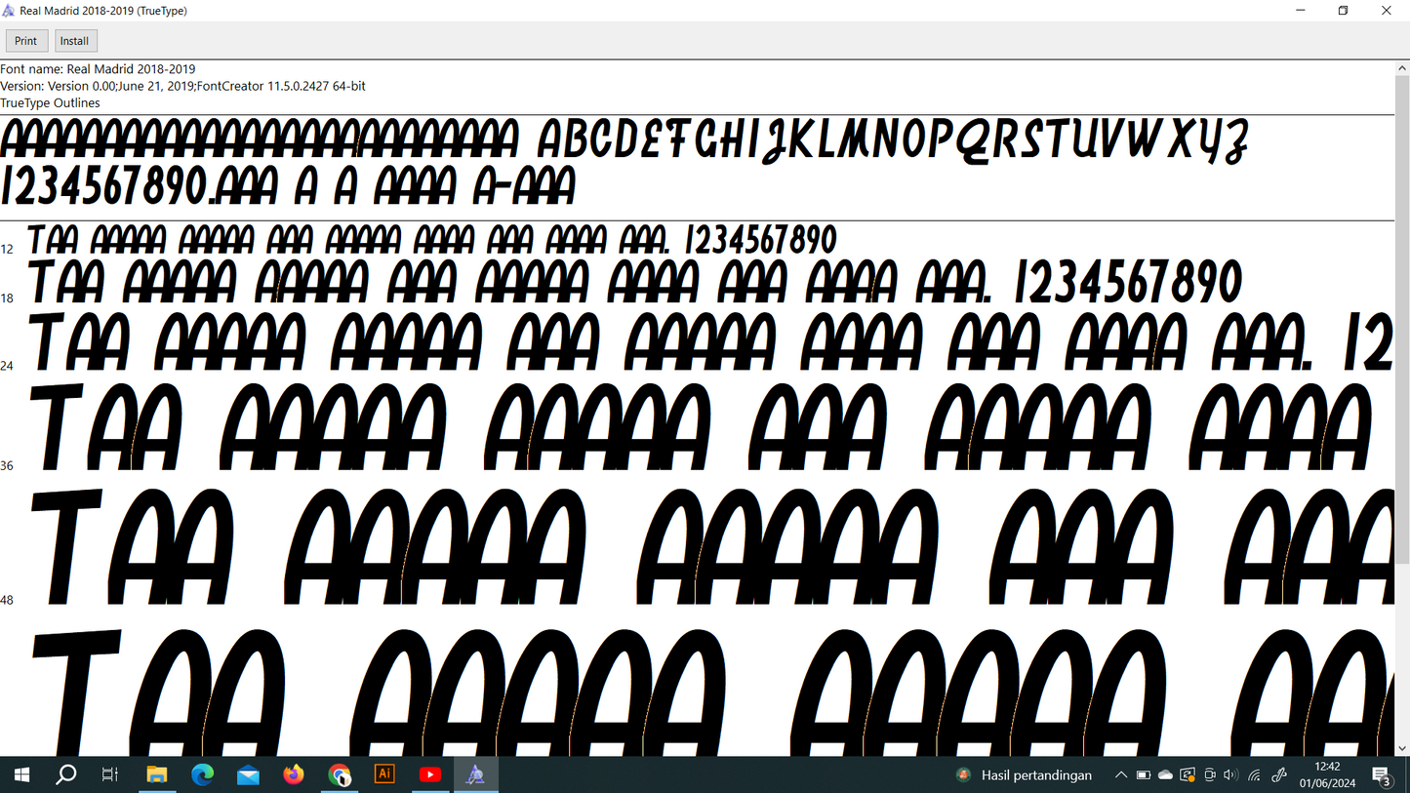Open the volume speaker control
This screenshot has height=793, width=1410.
1230,775
